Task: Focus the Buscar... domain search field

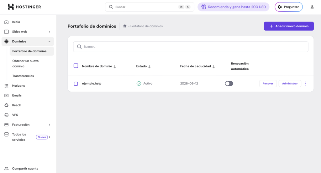Action: 191,47
